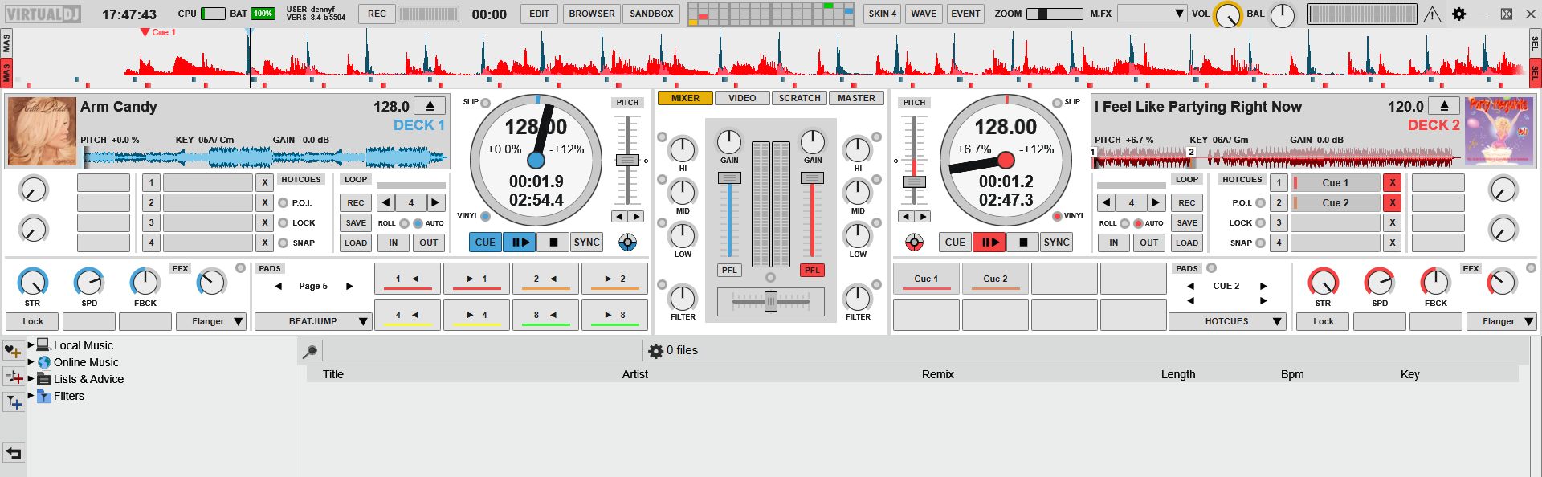The height and width of the screenshot is (477, 1542).
Task: Halve the Deck 1 loop length
Action: [386, 202]
